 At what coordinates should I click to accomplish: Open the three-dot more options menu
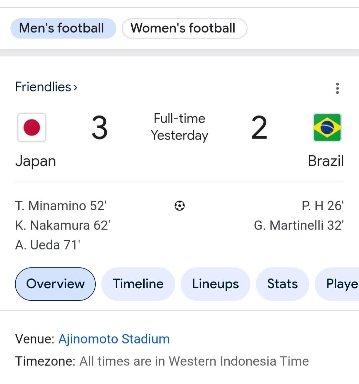(337, 88)
